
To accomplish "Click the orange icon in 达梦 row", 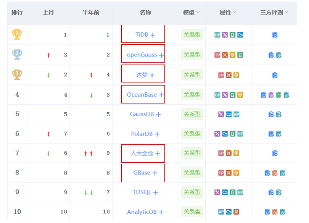I will click(x=229, y=75).
